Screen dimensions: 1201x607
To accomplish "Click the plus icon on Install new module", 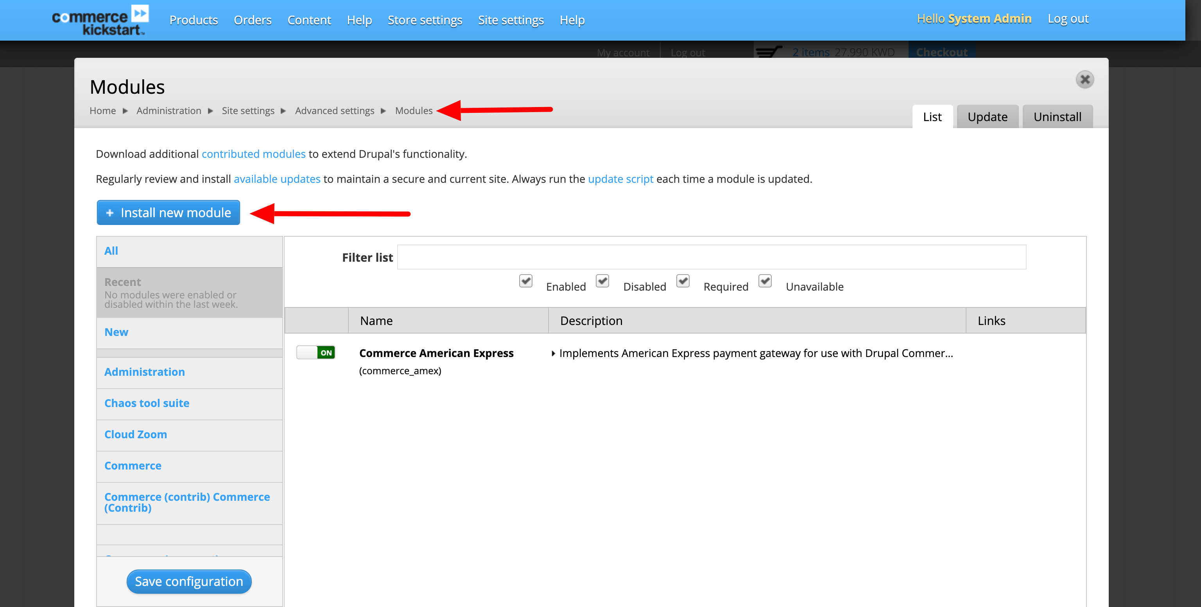I will [x=110, y=212].
